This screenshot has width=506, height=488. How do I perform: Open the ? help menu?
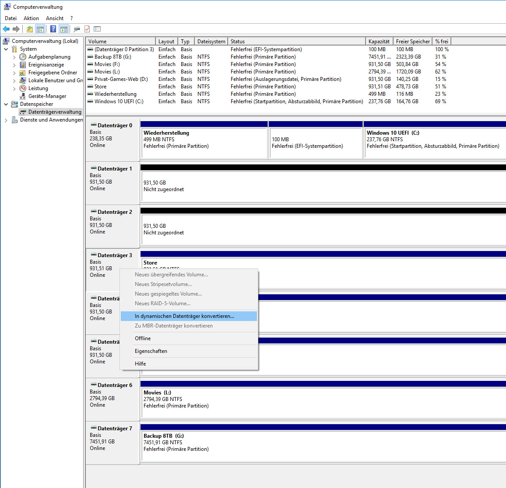[x=72, y=18]
